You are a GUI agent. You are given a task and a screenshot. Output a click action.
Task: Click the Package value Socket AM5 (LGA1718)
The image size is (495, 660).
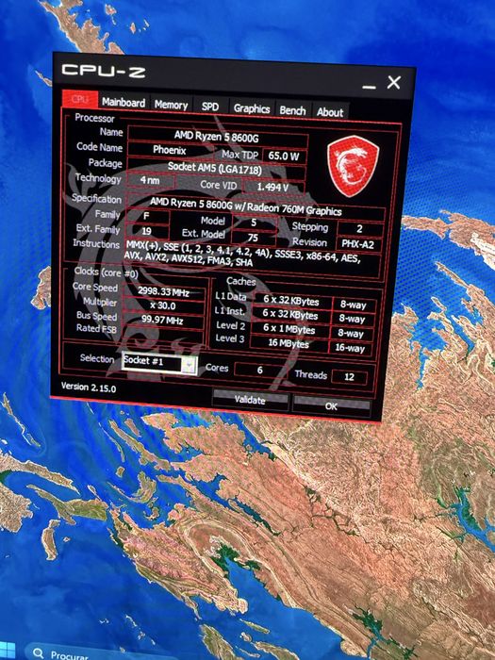pos(216,169)
